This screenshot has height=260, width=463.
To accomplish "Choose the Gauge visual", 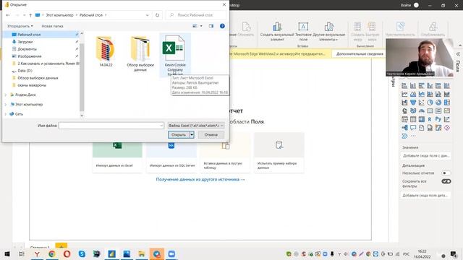I will [422, 110].
